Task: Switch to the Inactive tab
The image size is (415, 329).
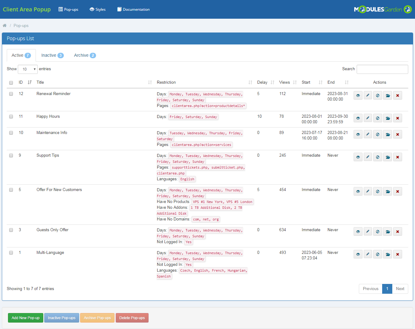Action: 52,55
